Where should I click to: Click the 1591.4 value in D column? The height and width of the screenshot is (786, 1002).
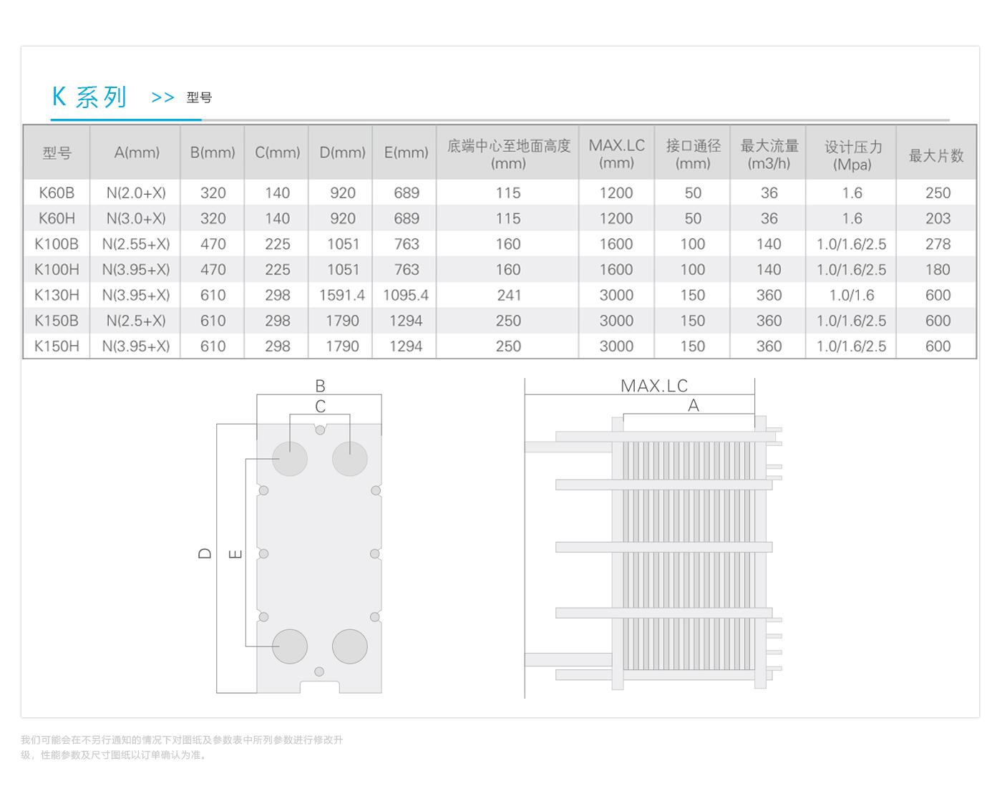click(342, 295)
